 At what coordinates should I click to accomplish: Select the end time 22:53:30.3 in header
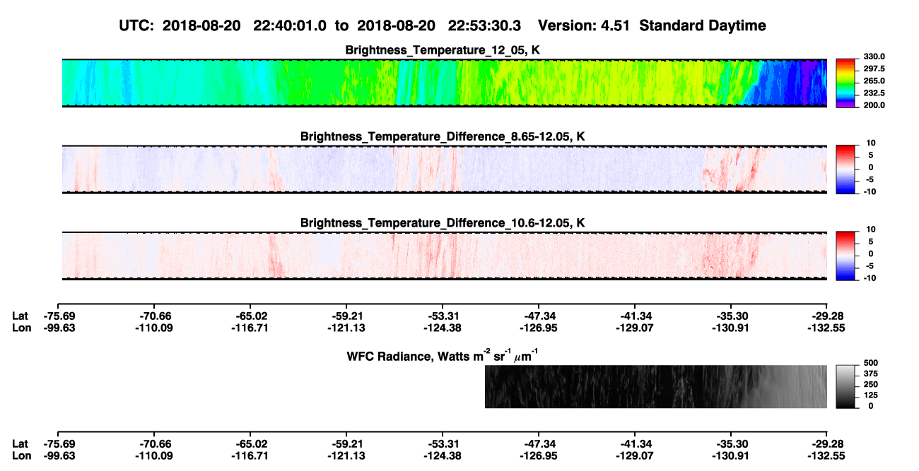coord(484,25)
